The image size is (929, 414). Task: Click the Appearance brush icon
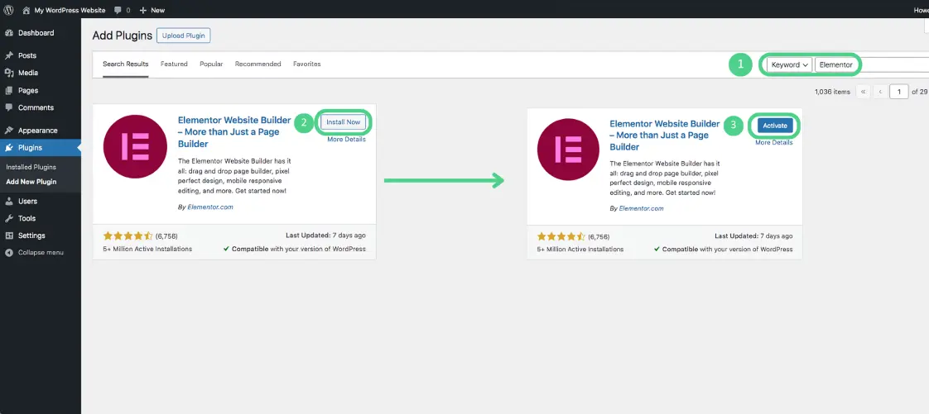[x=9, y=131]
